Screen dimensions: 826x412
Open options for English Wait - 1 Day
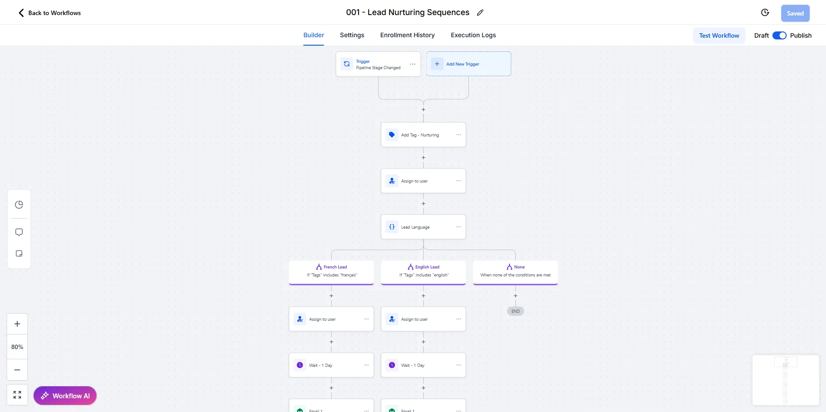point(458,365)
